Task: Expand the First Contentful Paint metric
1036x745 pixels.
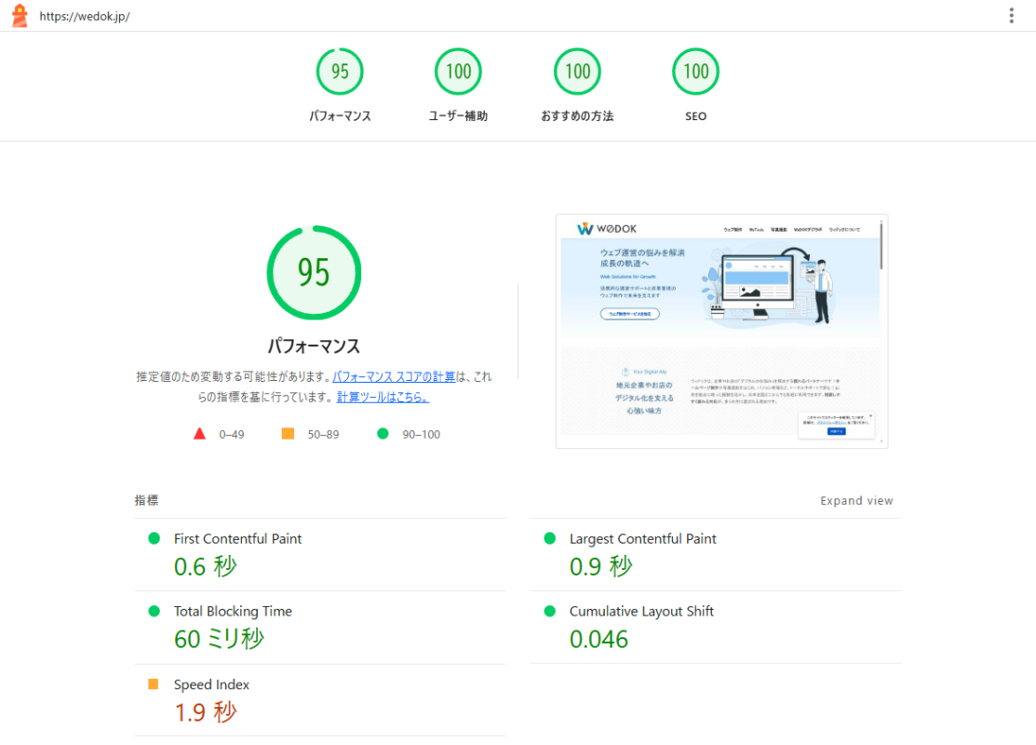Action: 237,539
